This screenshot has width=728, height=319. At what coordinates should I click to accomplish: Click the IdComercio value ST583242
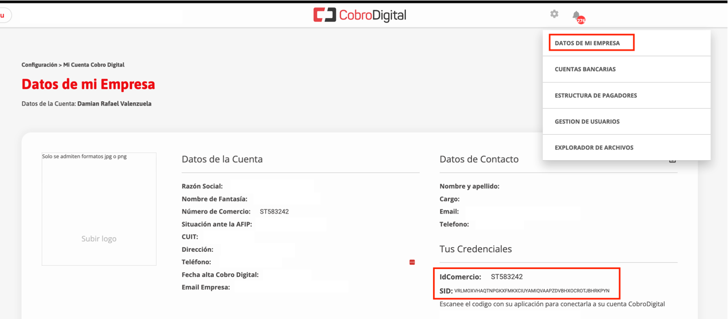coord(507,277)
